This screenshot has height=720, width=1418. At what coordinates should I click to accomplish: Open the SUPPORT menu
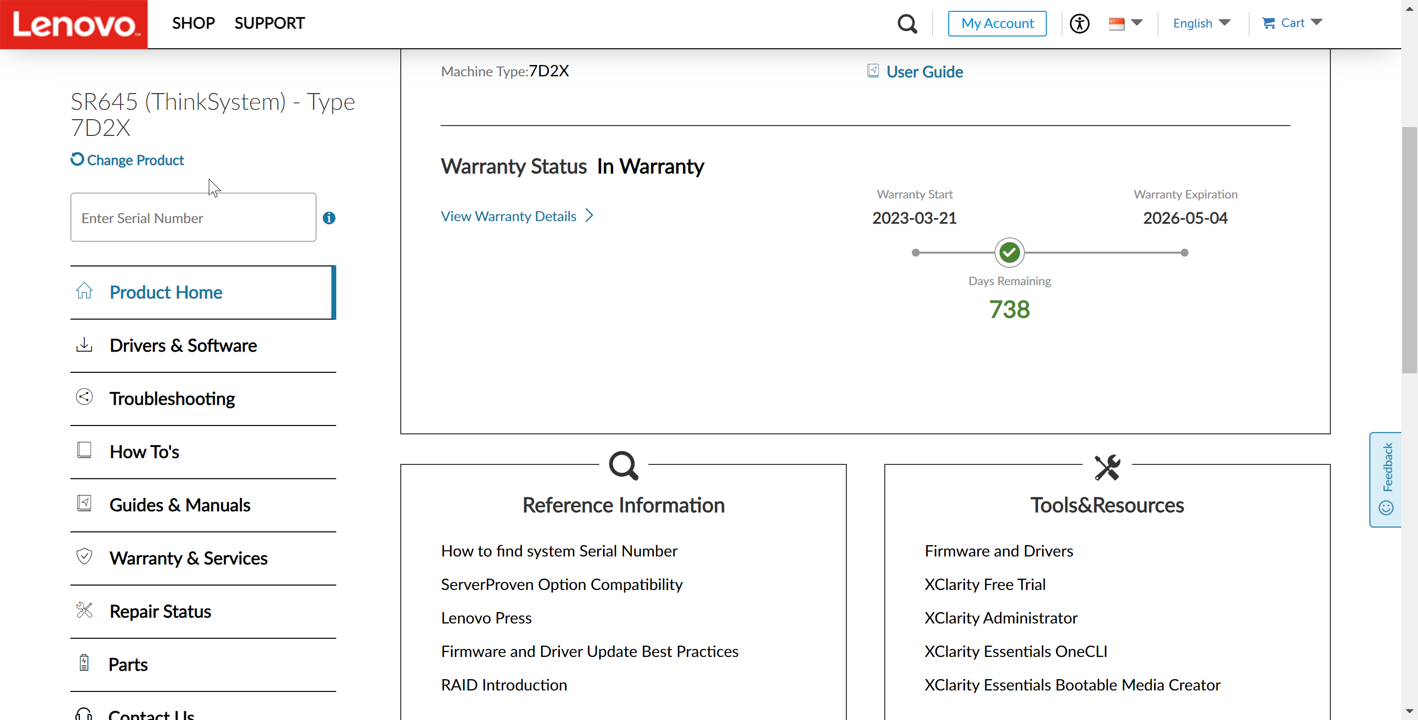[269, 23]
